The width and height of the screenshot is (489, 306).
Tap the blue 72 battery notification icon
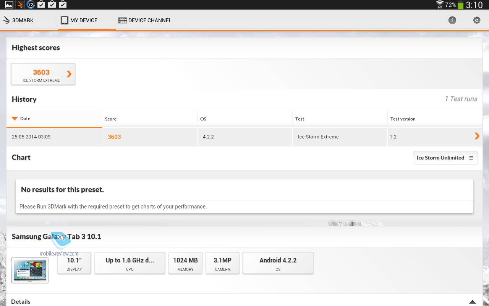tap(31, 5)
